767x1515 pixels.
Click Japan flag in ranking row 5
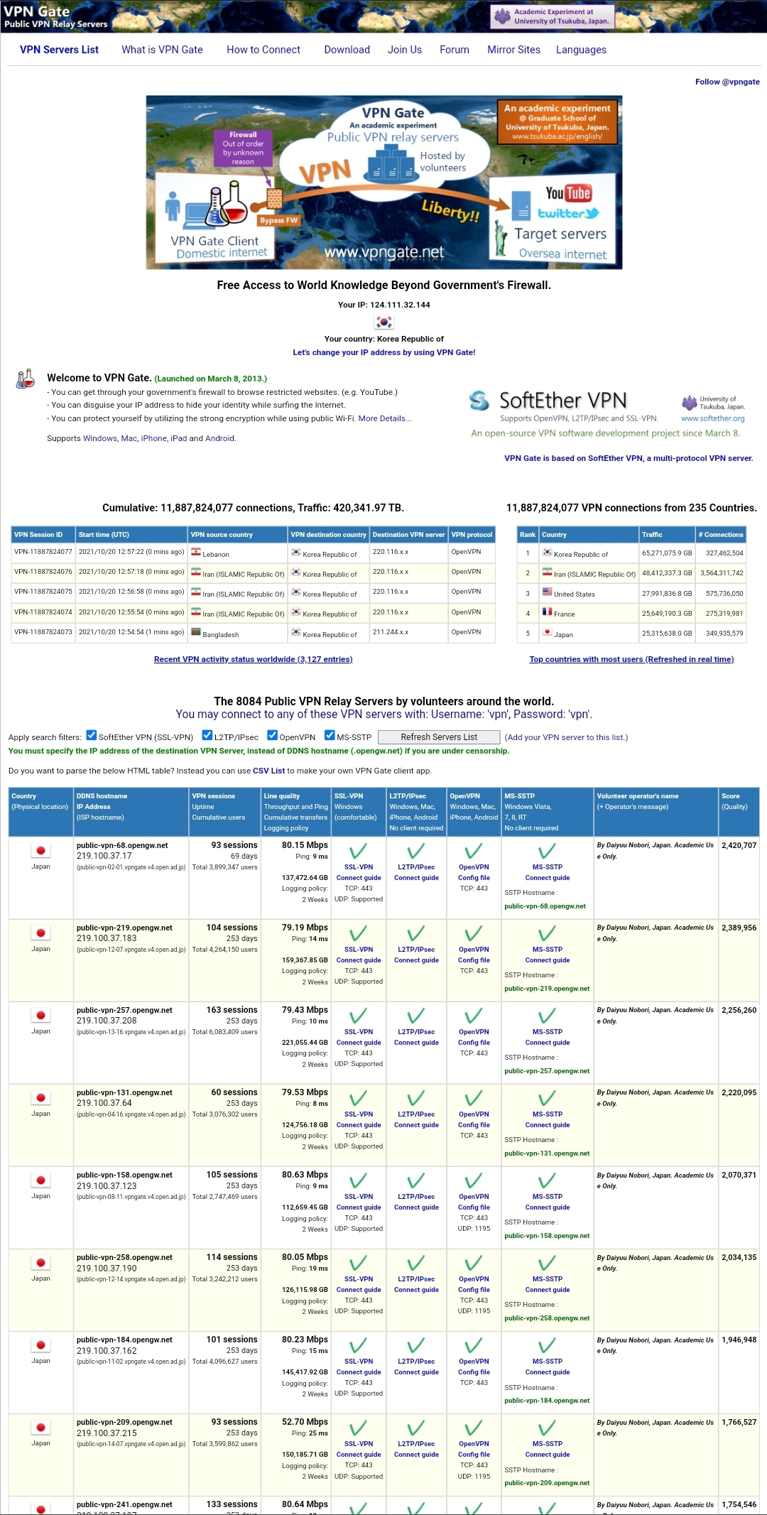(547, 631)
